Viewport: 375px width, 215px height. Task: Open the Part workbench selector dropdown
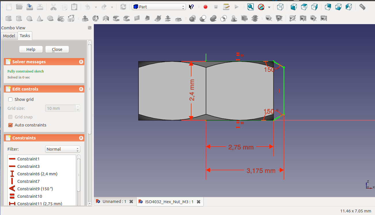(159, 7)
